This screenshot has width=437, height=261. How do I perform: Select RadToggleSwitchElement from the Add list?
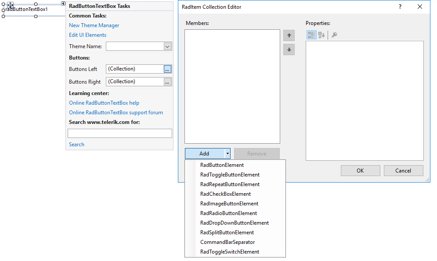(x=229, y=251)
